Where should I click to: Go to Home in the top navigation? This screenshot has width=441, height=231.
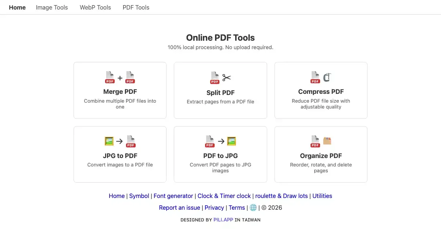pos(17,7)
